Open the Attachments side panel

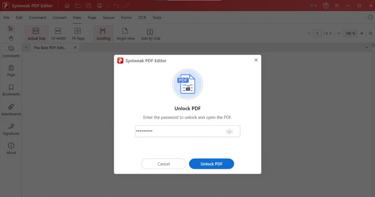11,110
